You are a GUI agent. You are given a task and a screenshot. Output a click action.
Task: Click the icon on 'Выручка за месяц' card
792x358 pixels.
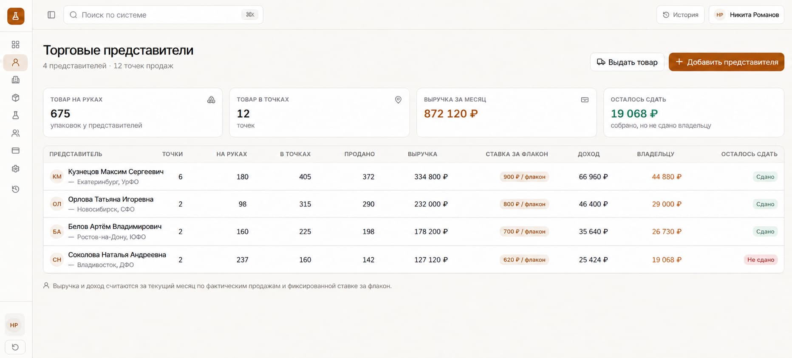tap(585, 100)
